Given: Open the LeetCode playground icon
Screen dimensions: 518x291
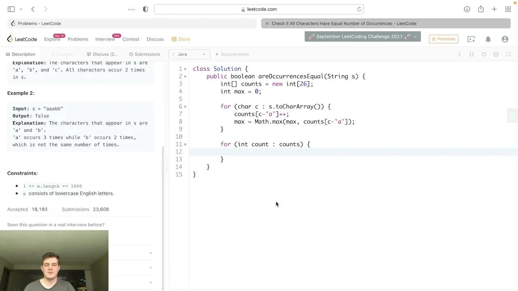Looking at the screenshot, I should coord(471,39).
